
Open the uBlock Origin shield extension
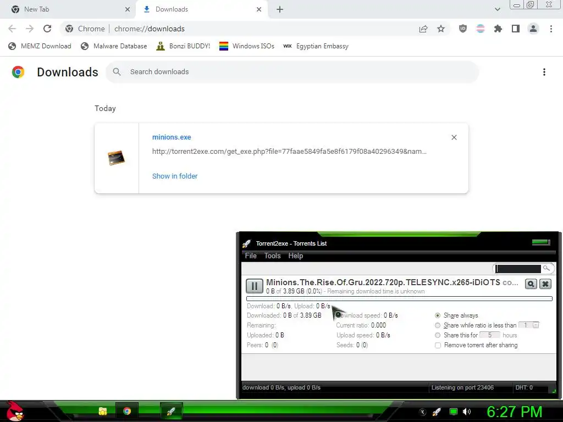click(463, 29)
